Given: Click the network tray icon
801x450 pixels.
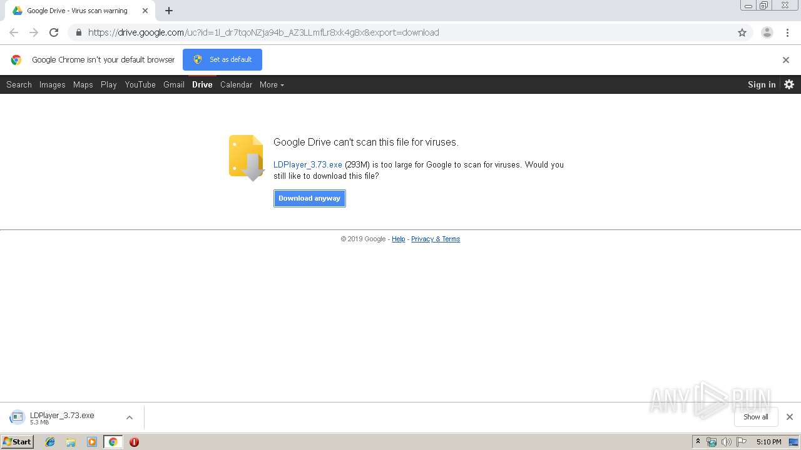Looking at the screenshot, I should (x=712, y=442).
